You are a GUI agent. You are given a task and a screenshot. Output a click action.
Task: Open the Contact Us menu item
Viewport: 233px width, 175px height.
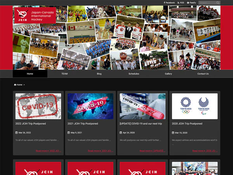pos(203,73)
